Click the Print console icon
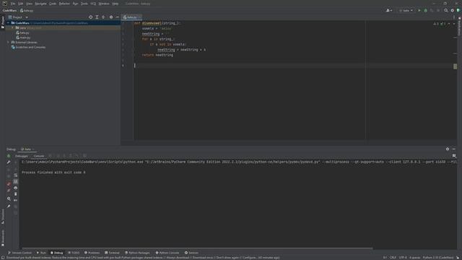This screenshot has width=462, height=260. [16, 188]
